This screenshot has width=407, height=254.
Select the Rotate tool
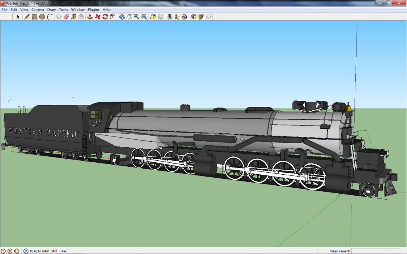point(105,17)
